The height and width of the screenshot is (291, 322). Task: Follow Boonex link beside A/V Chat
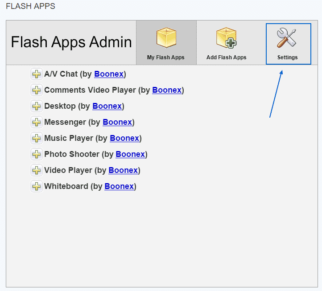tap(109, 74)
